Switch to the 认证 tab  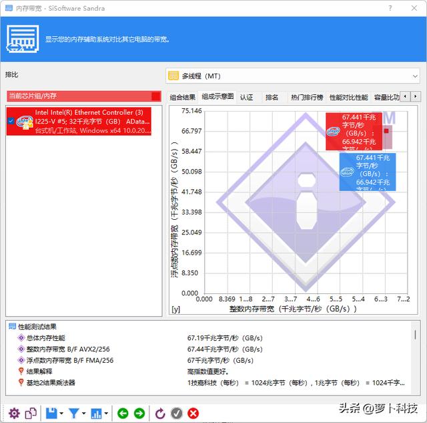pyautogui.click(x=246, y=97)
